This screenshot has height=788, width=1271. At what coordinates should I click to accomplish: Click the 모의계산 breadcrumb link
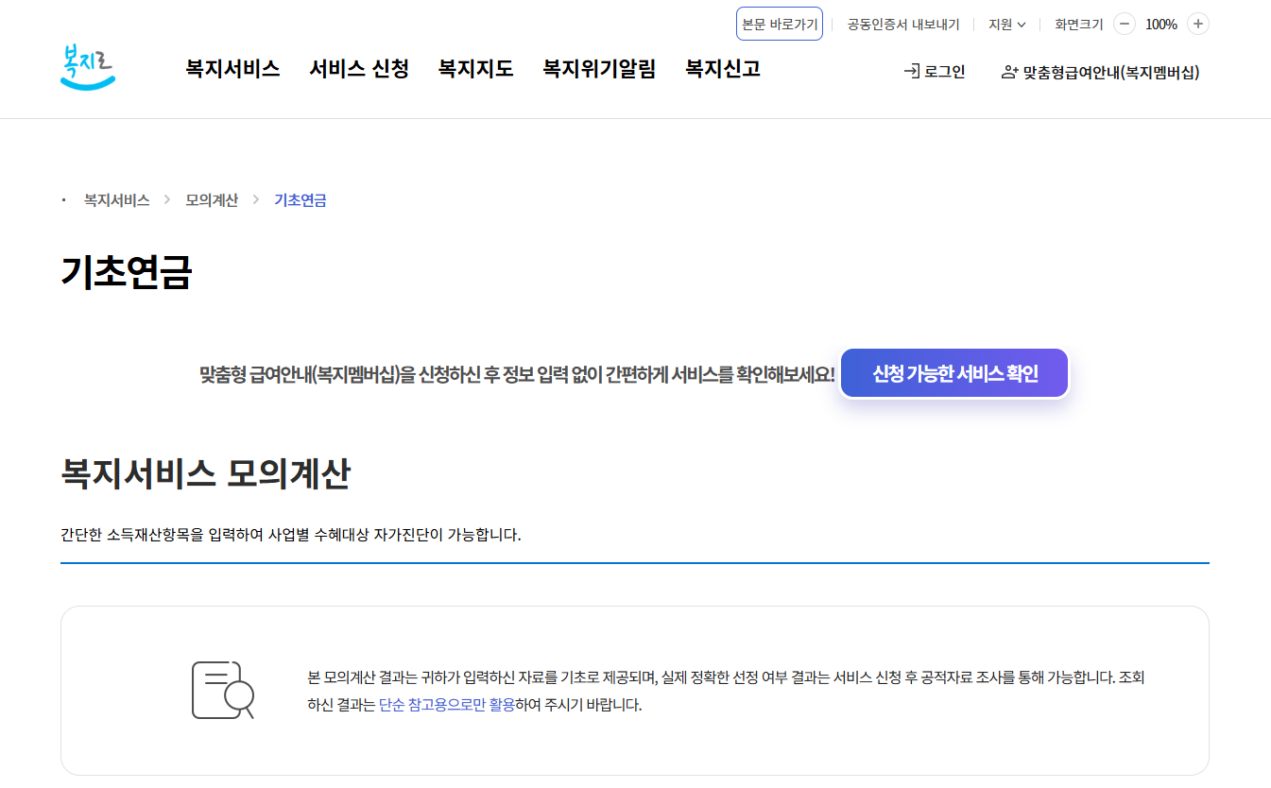point(212,199)
